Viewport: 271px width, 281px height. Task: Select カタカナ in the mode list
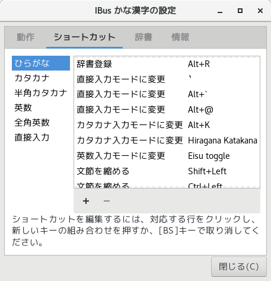tap(41, 78)
